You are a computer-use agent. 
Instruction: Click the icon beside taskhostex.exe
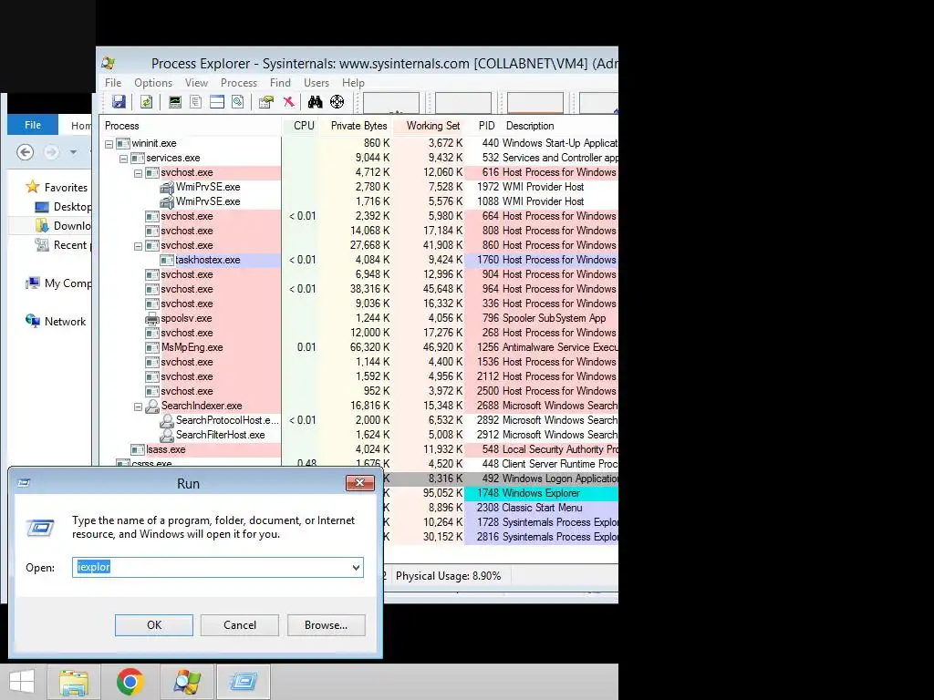pos(167,260)
